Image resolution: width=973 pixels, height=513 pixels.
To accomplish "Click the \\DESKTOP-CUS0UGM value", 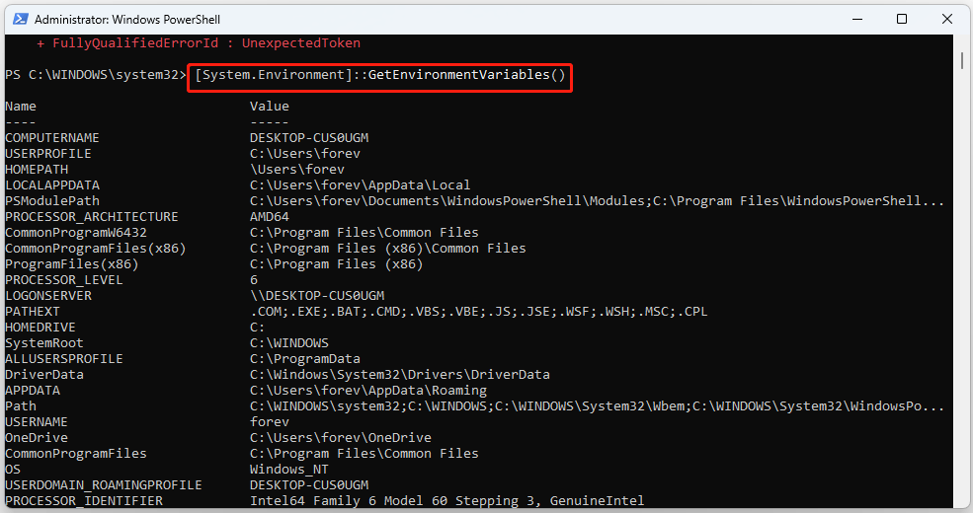I will 317,296.
